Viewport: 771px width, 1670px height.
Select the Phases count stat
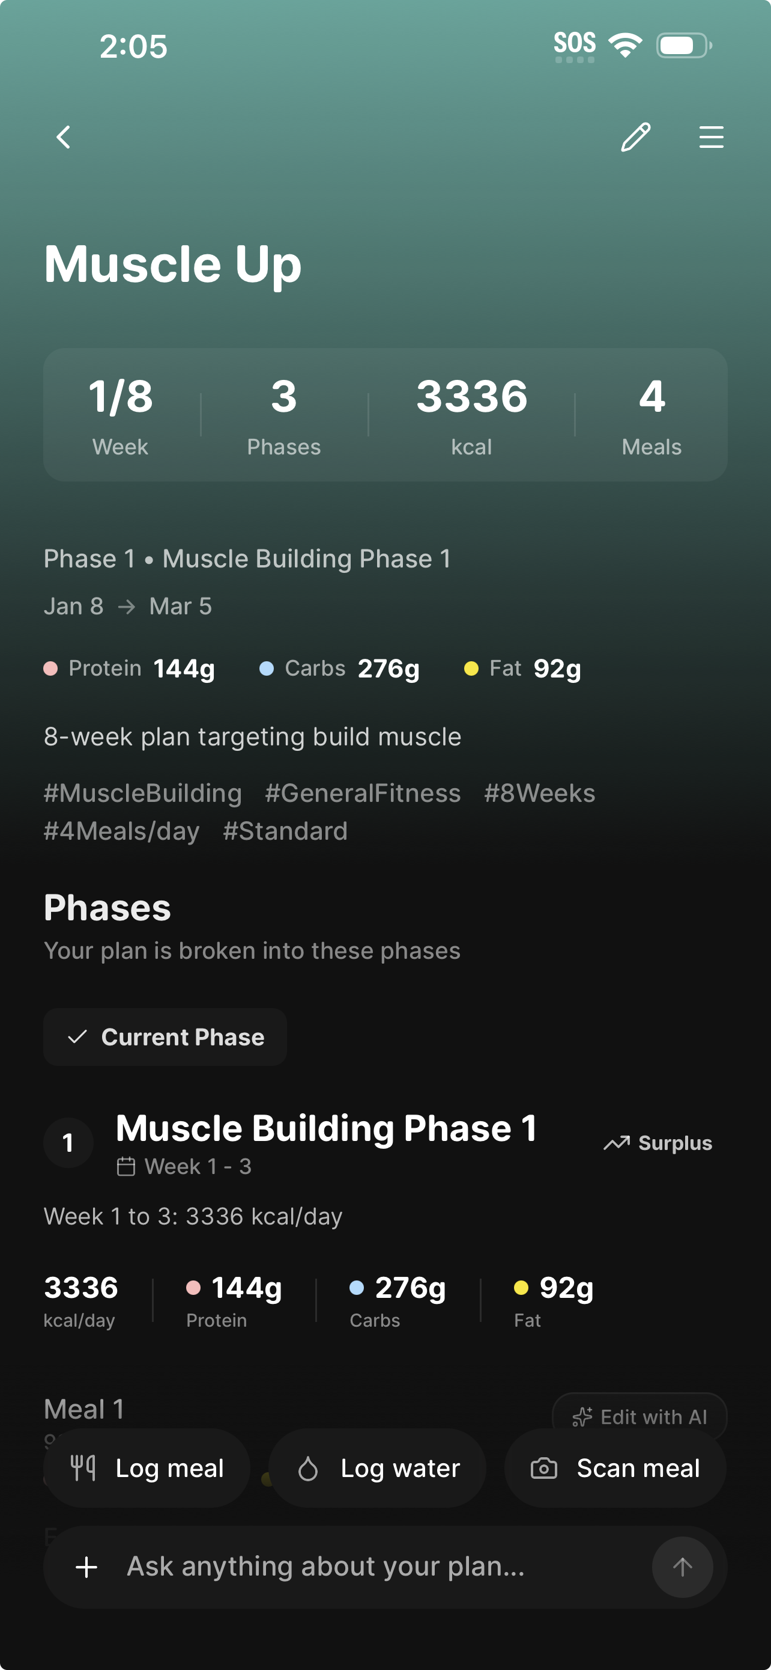[x=283, y=415]
